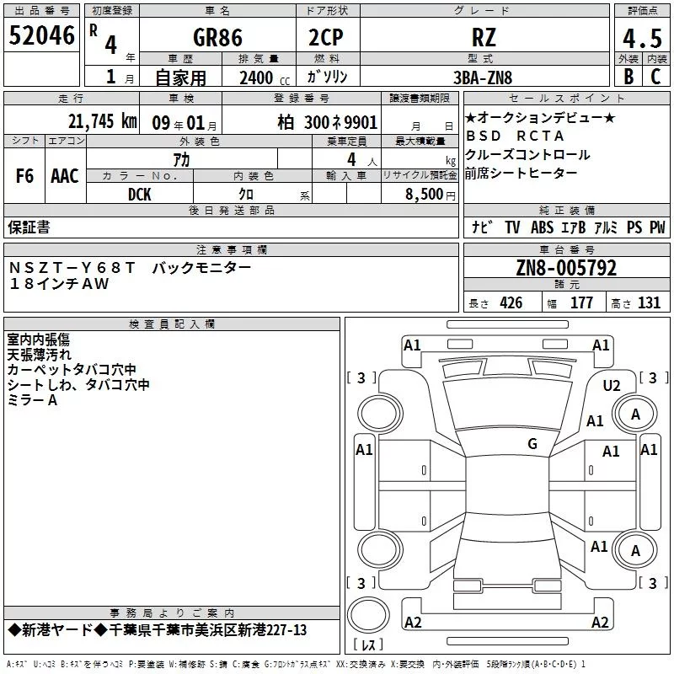The height and width of the screenshot is (674, 674).
Task: Click the air conditioner value AAC
Action: coord(65,176)
